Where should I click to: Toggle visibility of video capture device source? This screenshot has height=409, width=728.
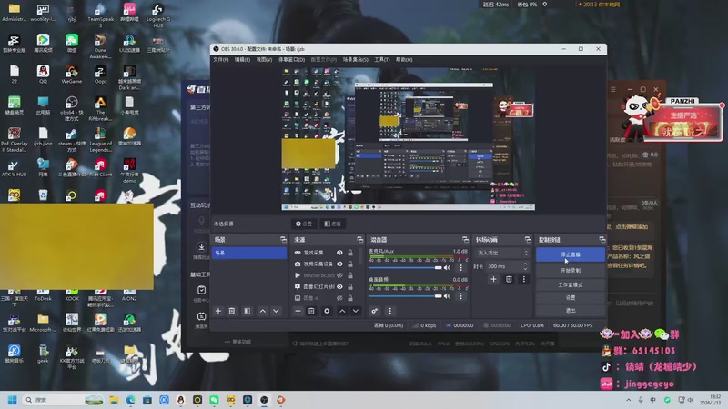coord(339,264)
